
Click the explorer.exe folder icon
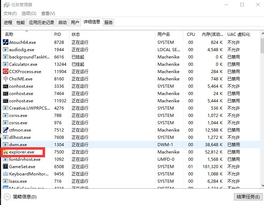(6, 152)
